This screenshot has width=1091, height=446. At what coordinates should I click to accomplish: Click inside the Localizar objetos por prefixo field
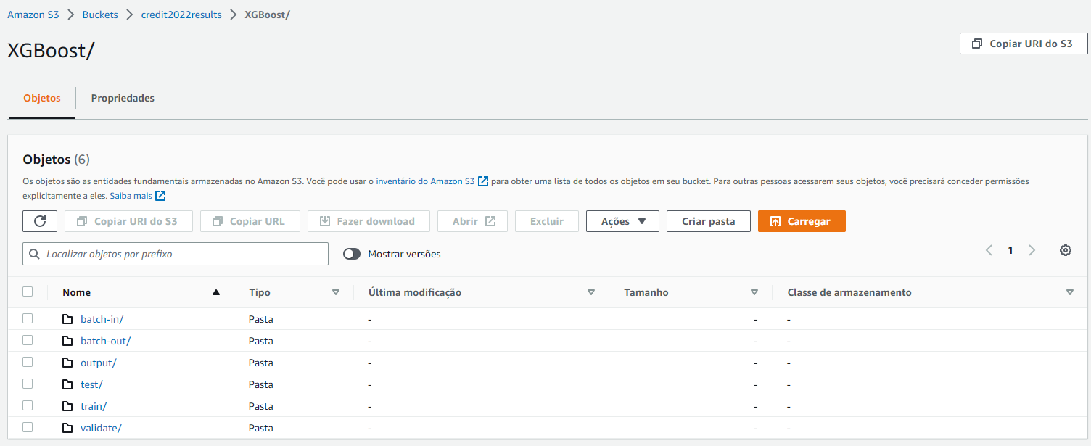[x=174, y=254]
